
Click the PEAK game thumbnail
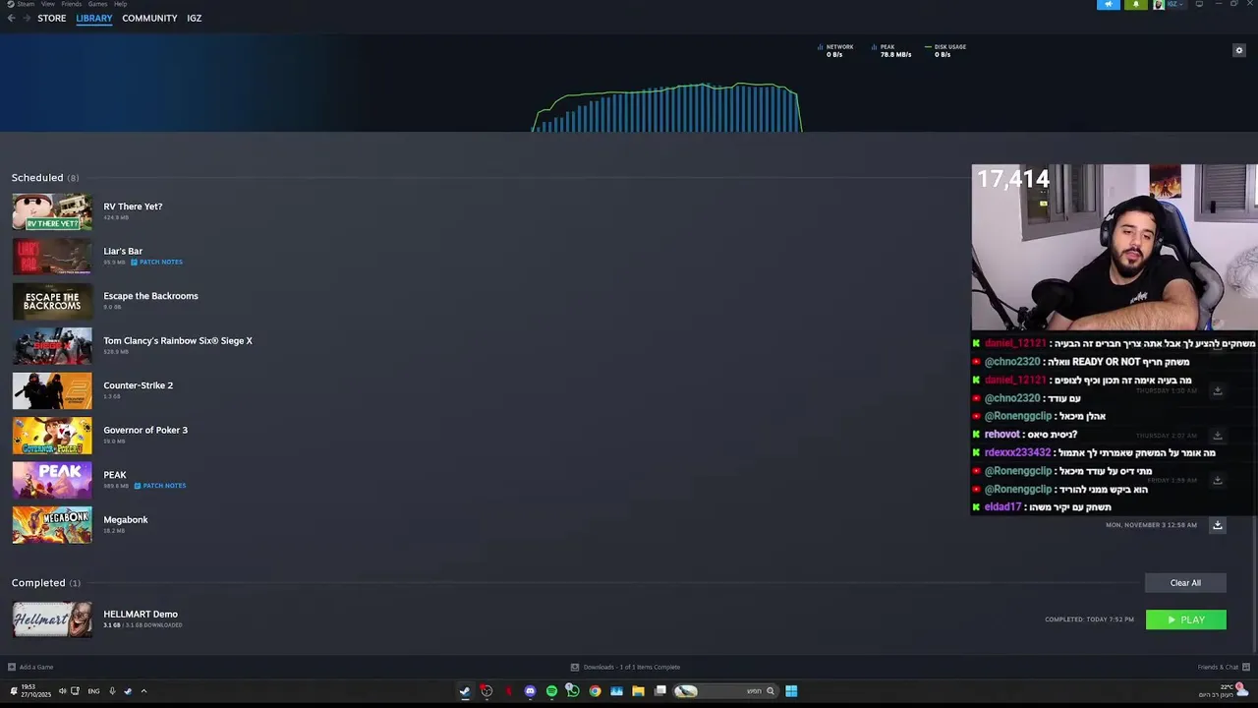coord(52,480)
